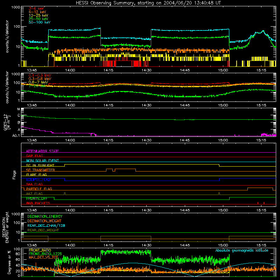Select the red 3-6 keV legend label
Screen dimensions: 280x280
coord(36,8)
